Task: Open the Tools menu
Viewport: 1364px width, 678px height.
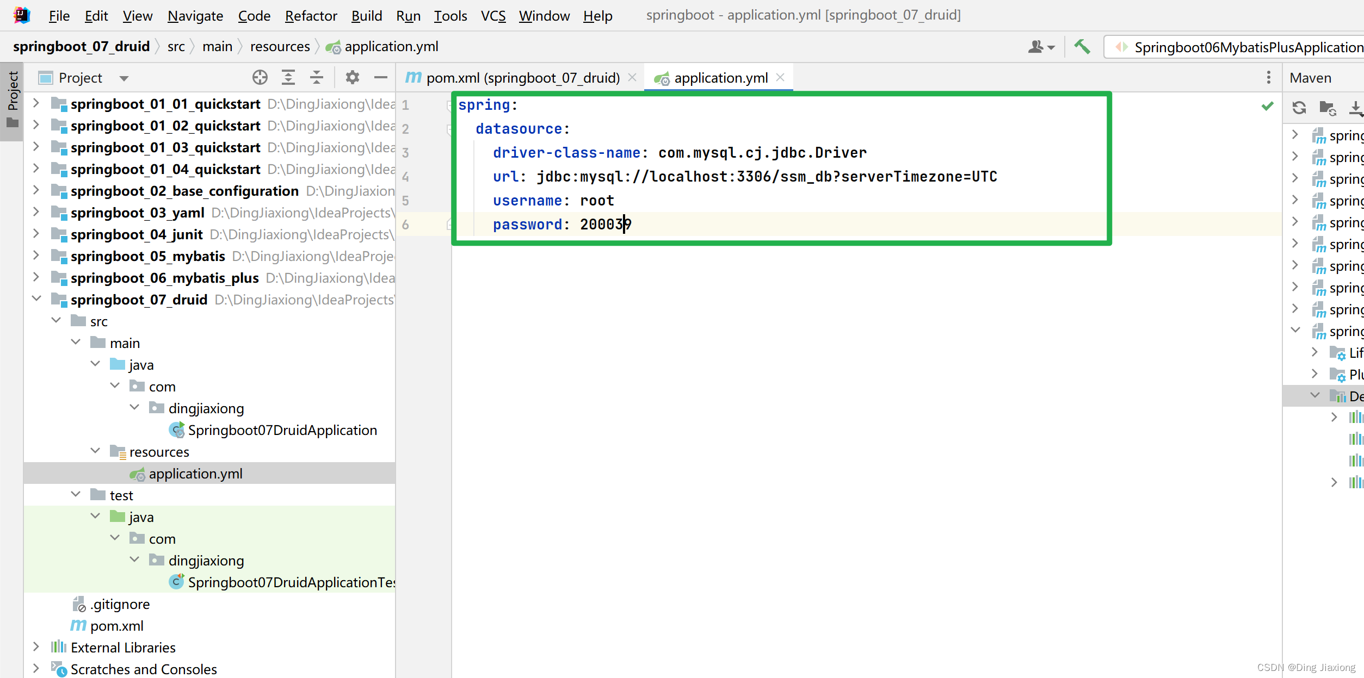Action: point(450,16)
